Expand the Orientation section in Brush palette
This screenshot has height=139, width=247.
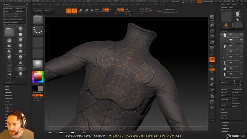(9, 105)
